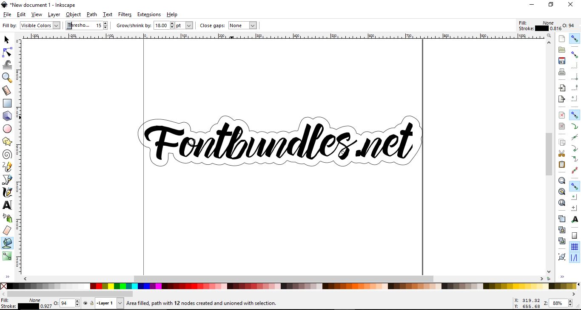Save the current document

(x=562, y=61)
